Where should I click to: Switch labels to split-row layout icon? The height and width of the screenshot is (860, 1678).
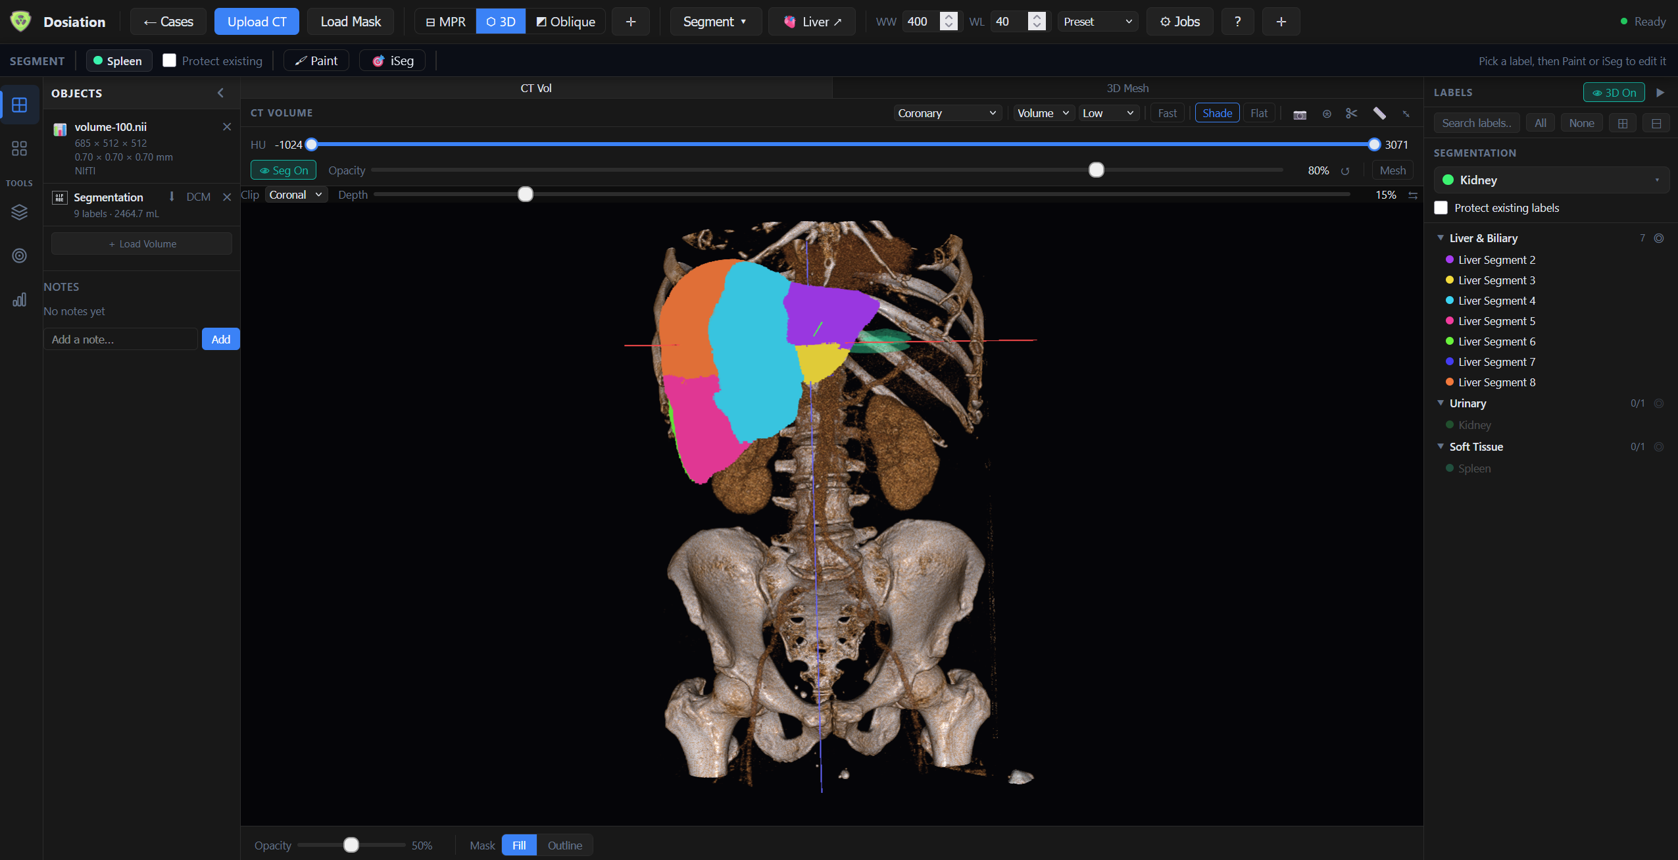click(x=1656, y=123)
